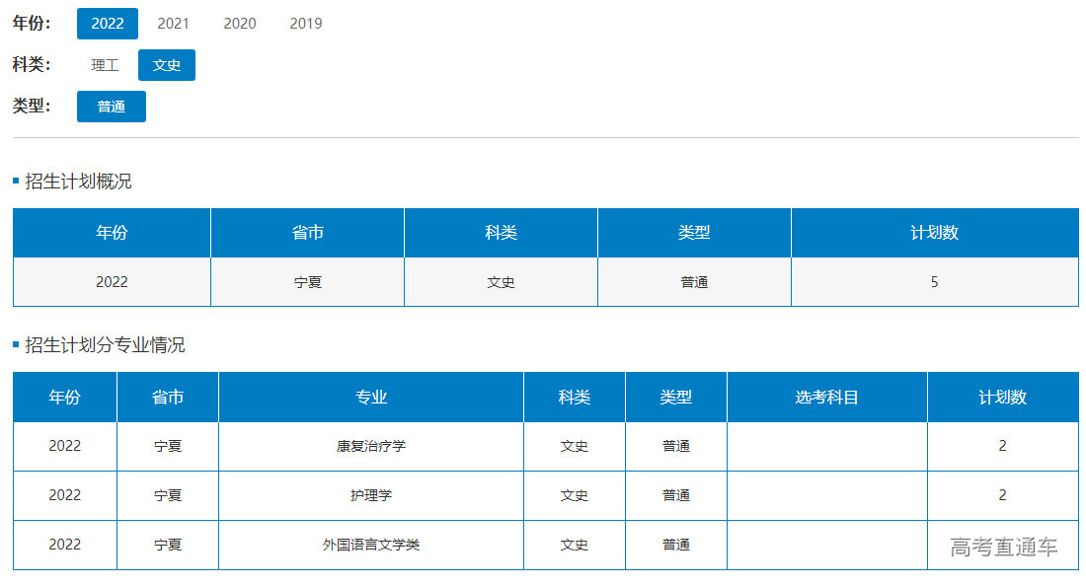Screen dimensions: 1086x586
Task: View 2019 enrollment plan data
Action: [x=305, y=24]
